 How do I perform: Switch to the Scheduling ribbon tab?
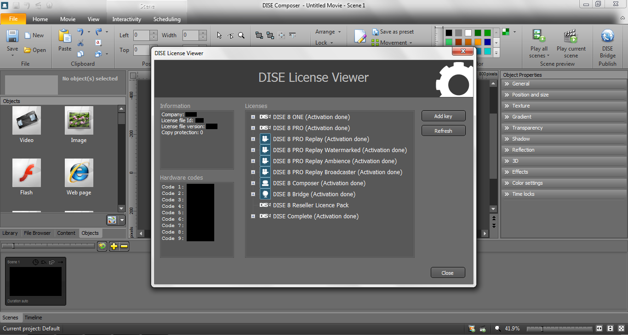(x=166, y=19)
